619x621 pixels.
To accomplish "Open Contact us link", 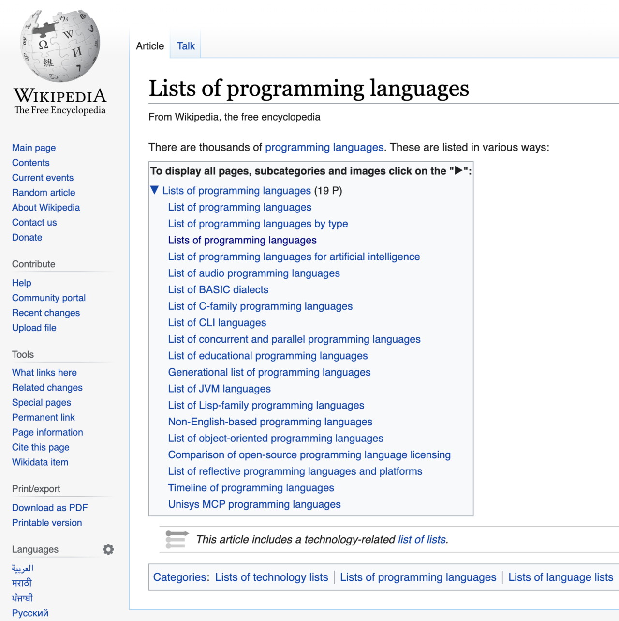I will click(34, 223).
